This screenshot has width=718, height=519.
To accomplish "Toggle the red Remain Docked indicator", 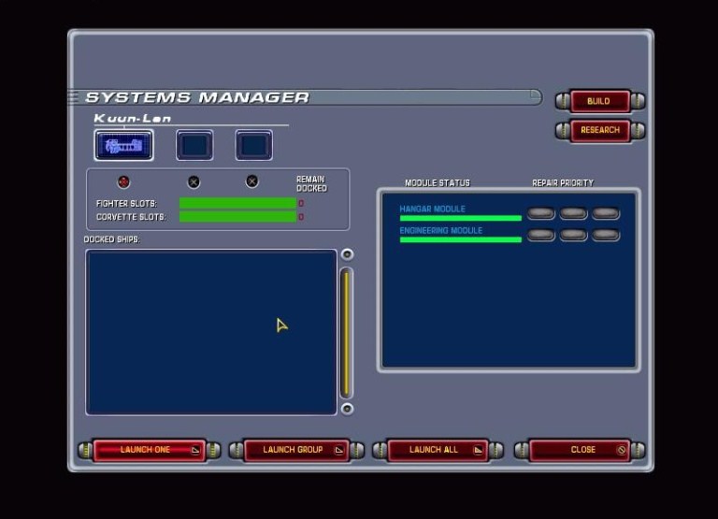I will point(123,181).
